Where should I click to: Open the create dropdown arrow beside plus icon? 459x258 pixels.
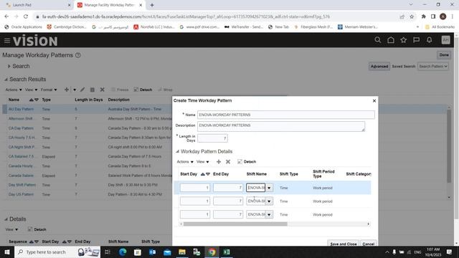click(75, 90)
